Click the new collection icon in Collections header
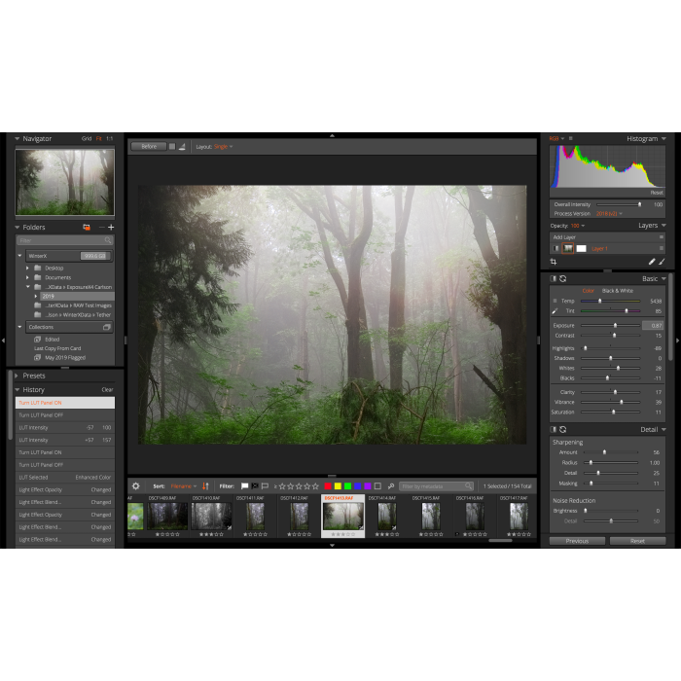Viewport: 681px width, 681px height. point(107,327)
